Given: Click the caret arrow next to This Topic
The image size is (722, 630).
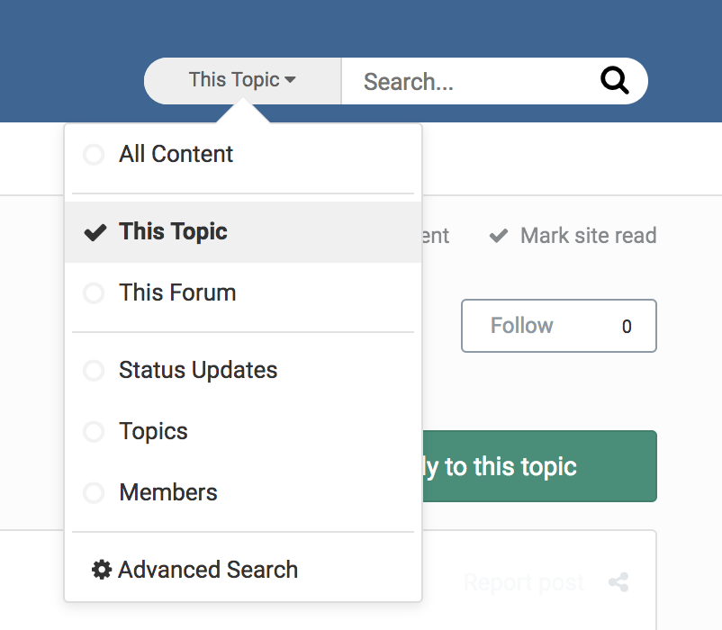Looking at the screenshot, I should (x=290, y=80).
